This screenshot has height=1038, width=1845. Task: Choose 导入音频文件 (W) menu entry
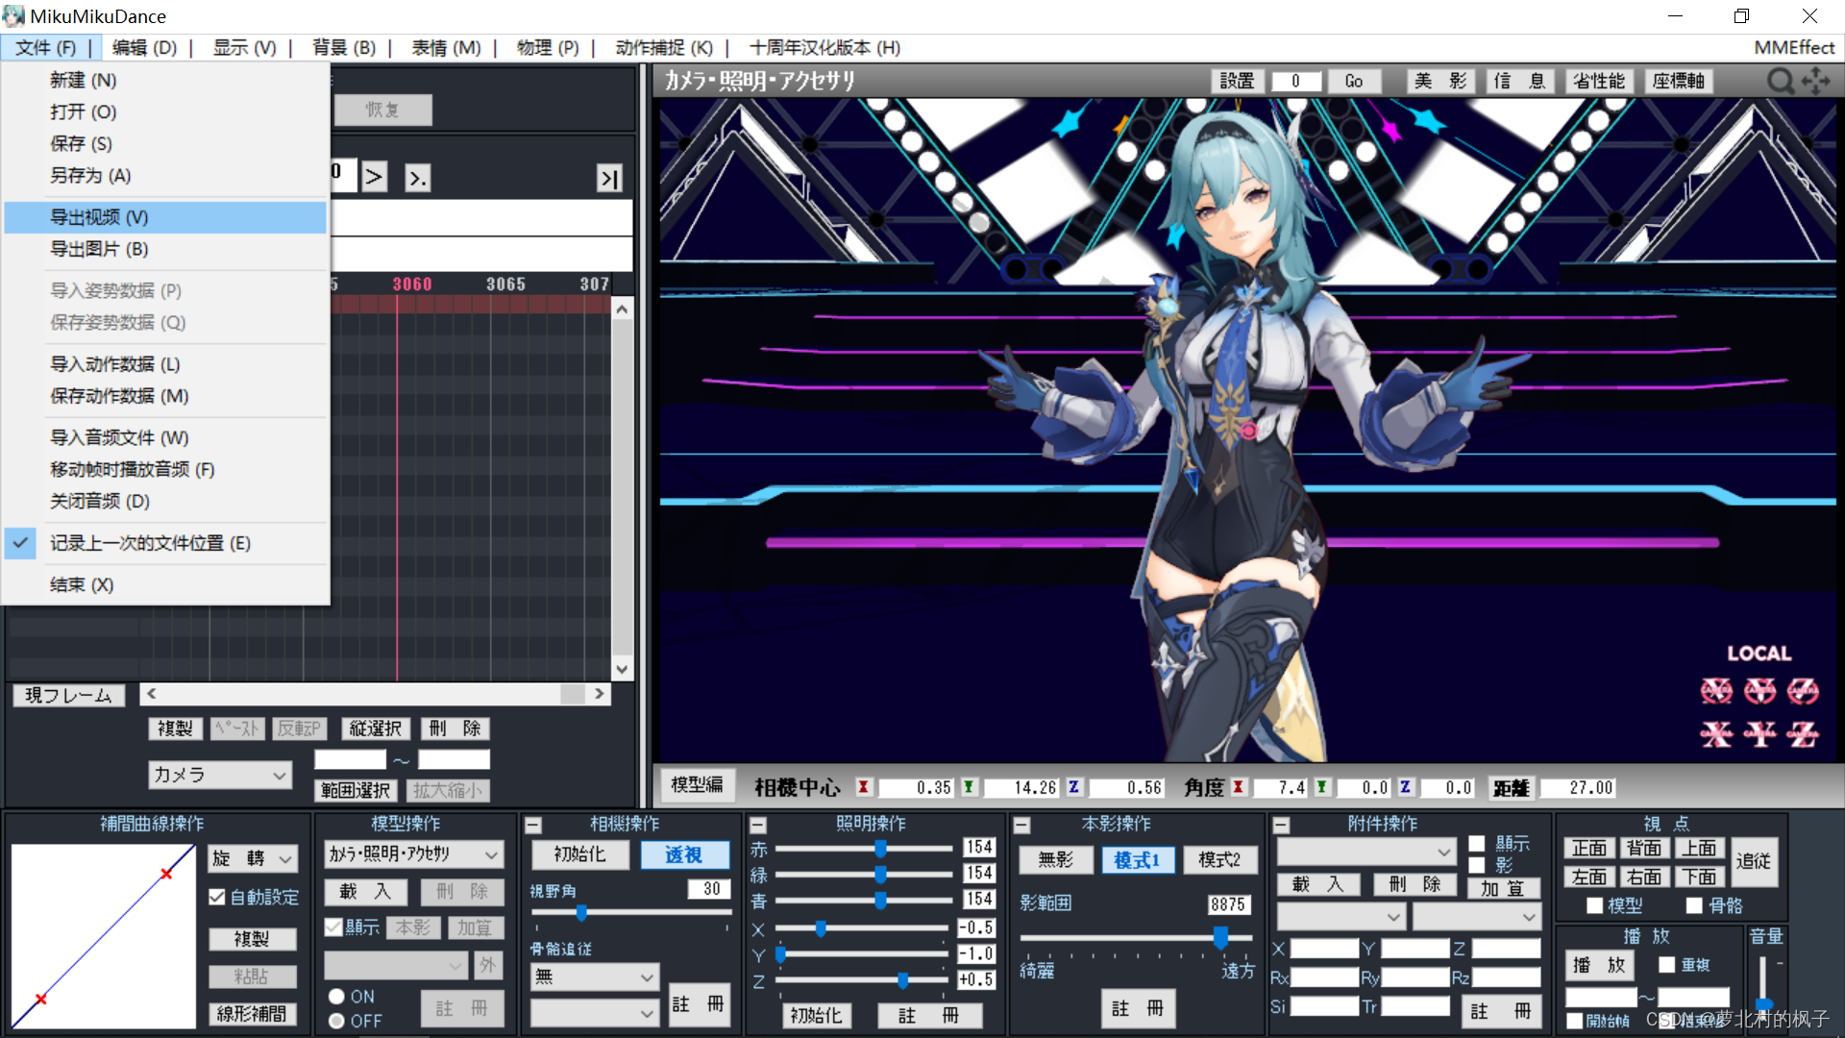coord(165,437)
